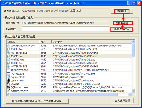
Task: Focus the 启动参数 input field
Action: (65, 29)
